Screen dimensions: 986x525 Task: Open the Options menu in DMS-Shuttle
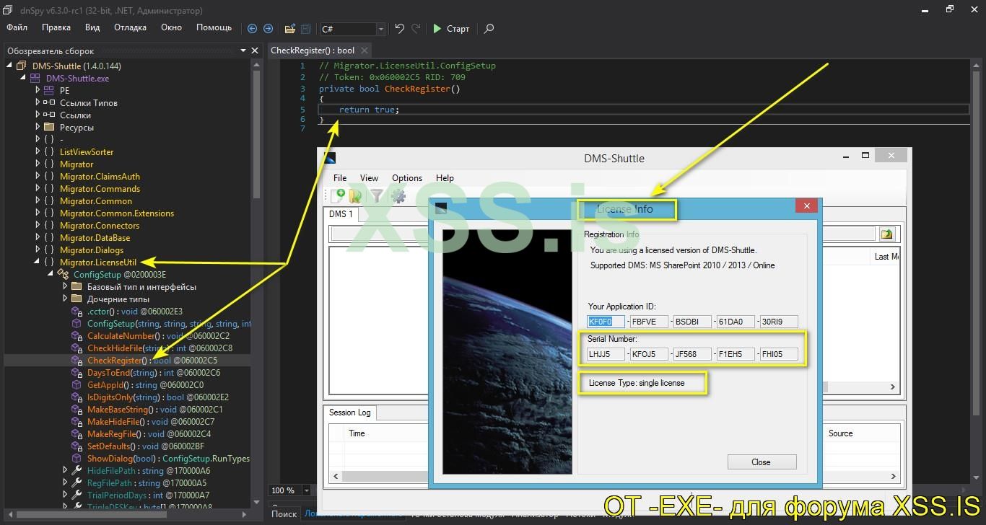click(406, 178)
